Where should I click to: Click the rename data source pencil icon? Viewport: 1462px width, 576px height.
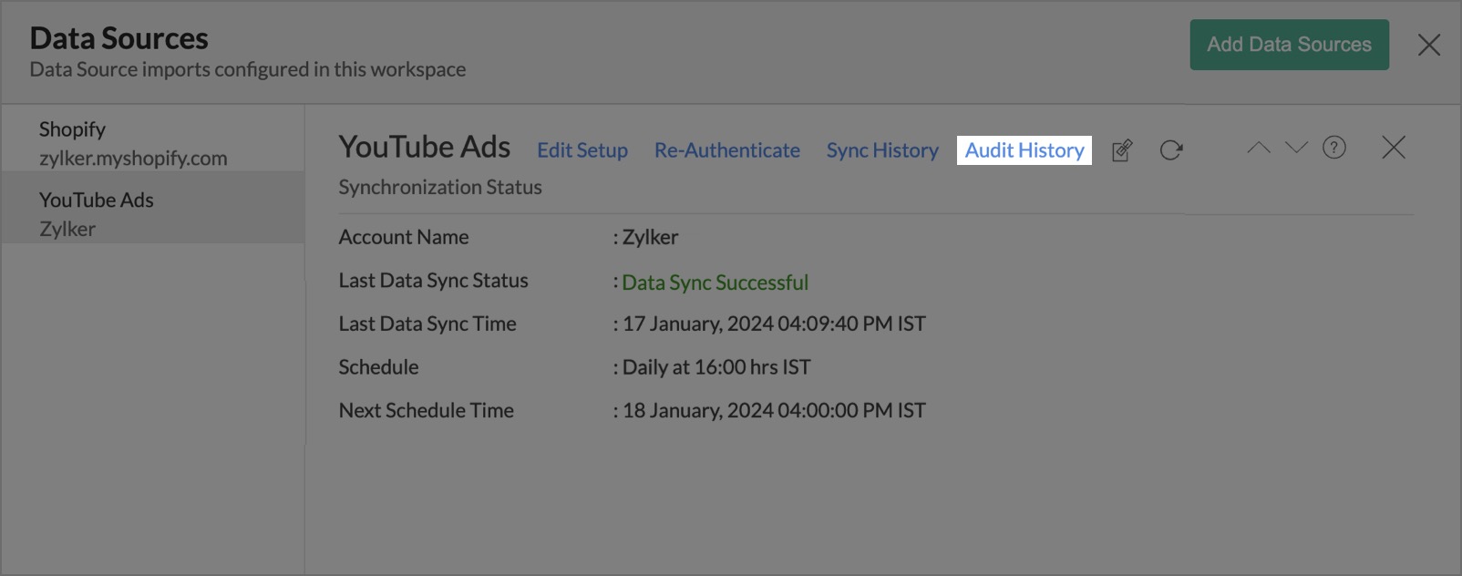pos(1122,150)
